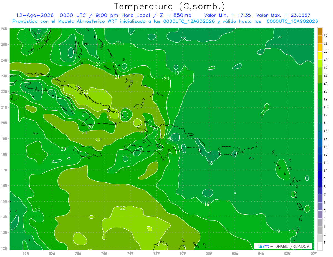Screen dimensions: 333x257
Task: Click the "0000UTC_12AGO2026" initialization timestamp
Action: pyautogui.click(x=189, y=21)
